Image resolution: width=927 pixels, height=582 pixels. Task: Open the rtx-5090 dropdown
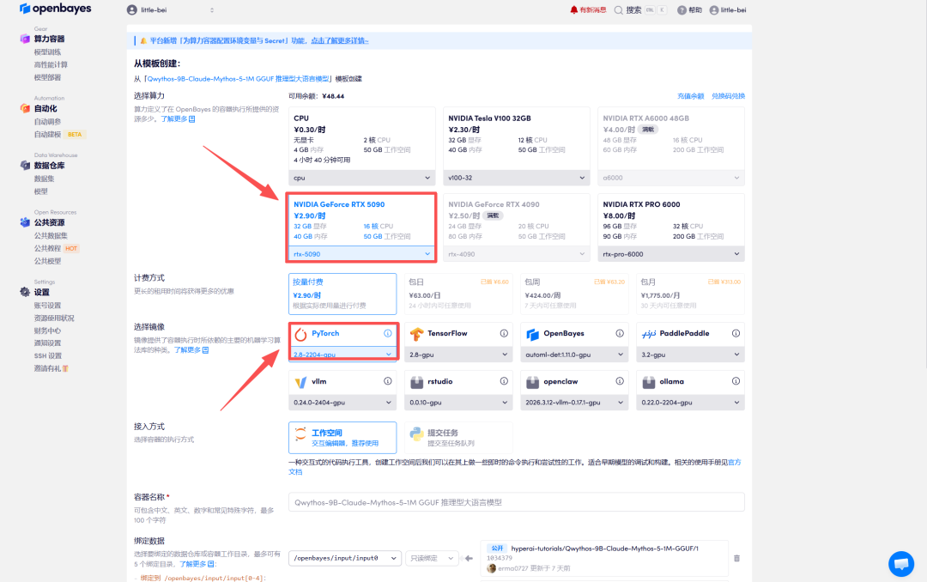coord(362,254)
